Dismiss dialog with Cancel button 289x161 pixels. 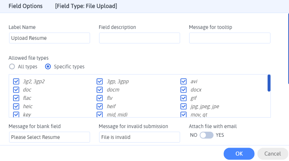pos(273,154)
